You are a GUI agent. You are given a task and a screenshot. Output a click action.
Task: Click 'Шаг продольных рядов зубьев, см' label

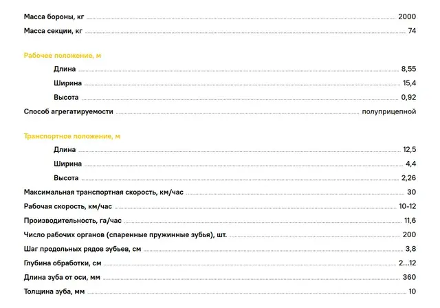(82, 249)
